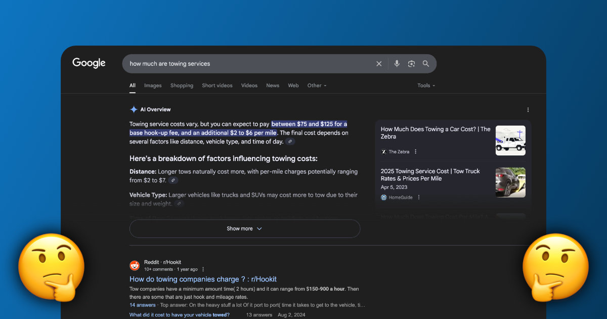The image size is (607, 319).
Task: Open AI Overview three-dot options menu
Action: (528, 110)
